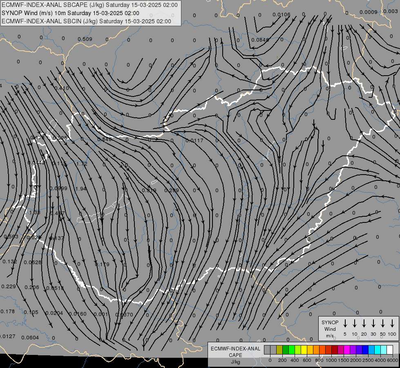Select the SYNOP Wind 10m title line

[x=70, y=13]
